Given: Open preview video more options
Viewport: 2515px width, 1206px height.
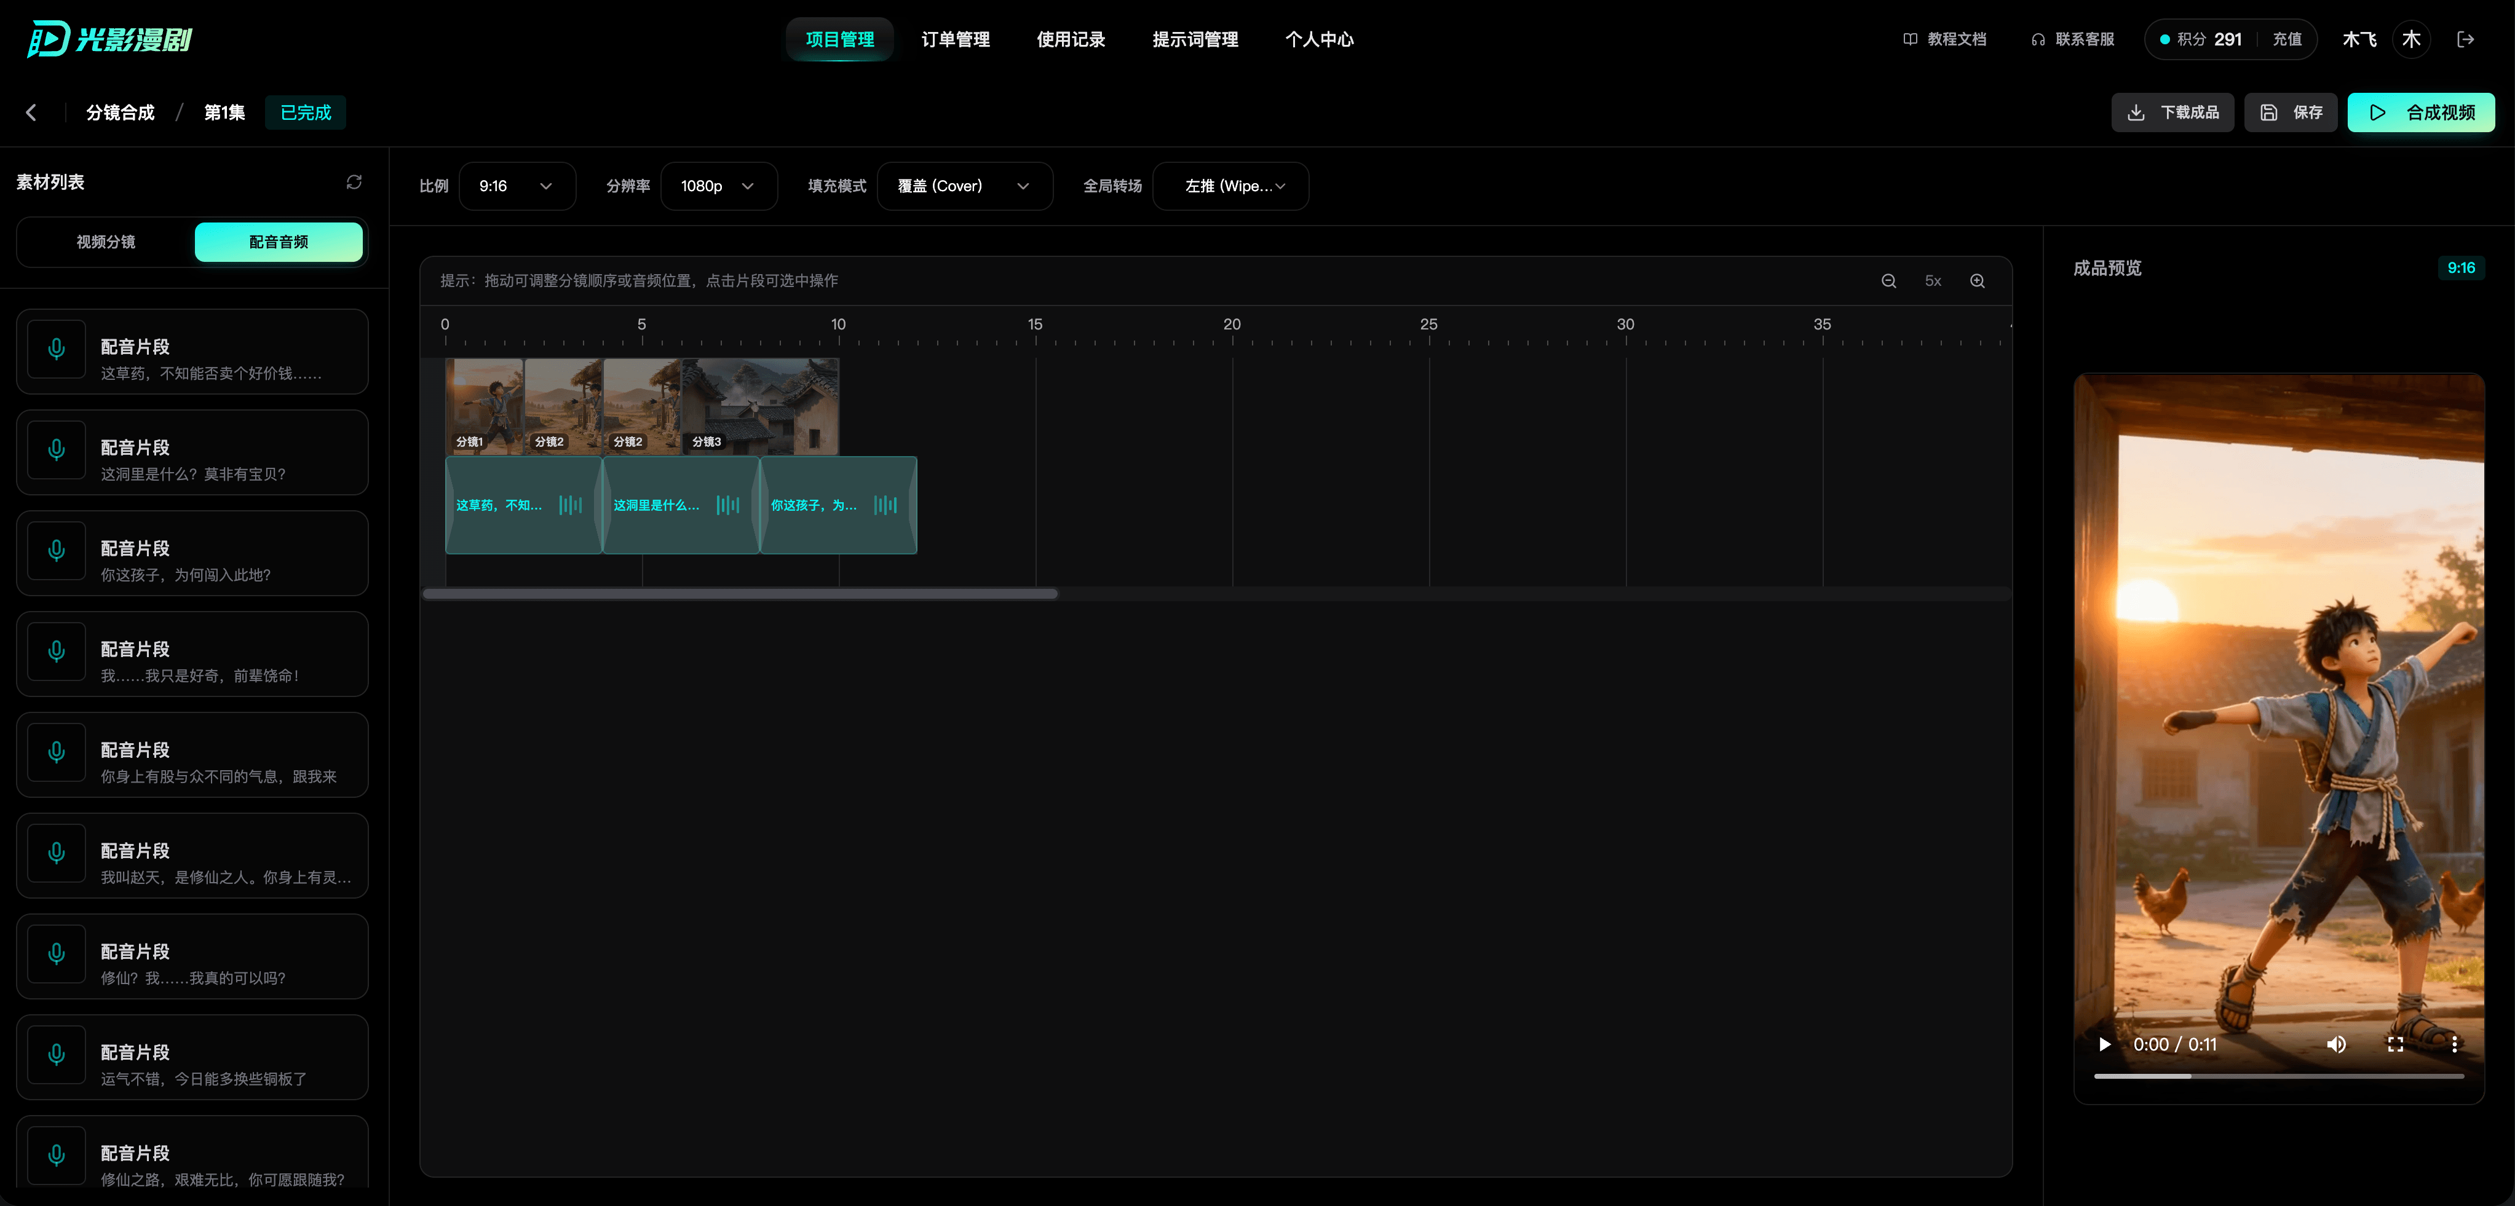Looking at the screenshot, I should [2455, 1044].
